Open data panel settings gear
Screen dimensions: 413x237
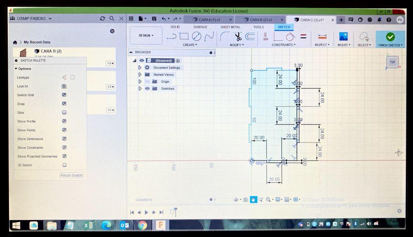tap(112, 31)
